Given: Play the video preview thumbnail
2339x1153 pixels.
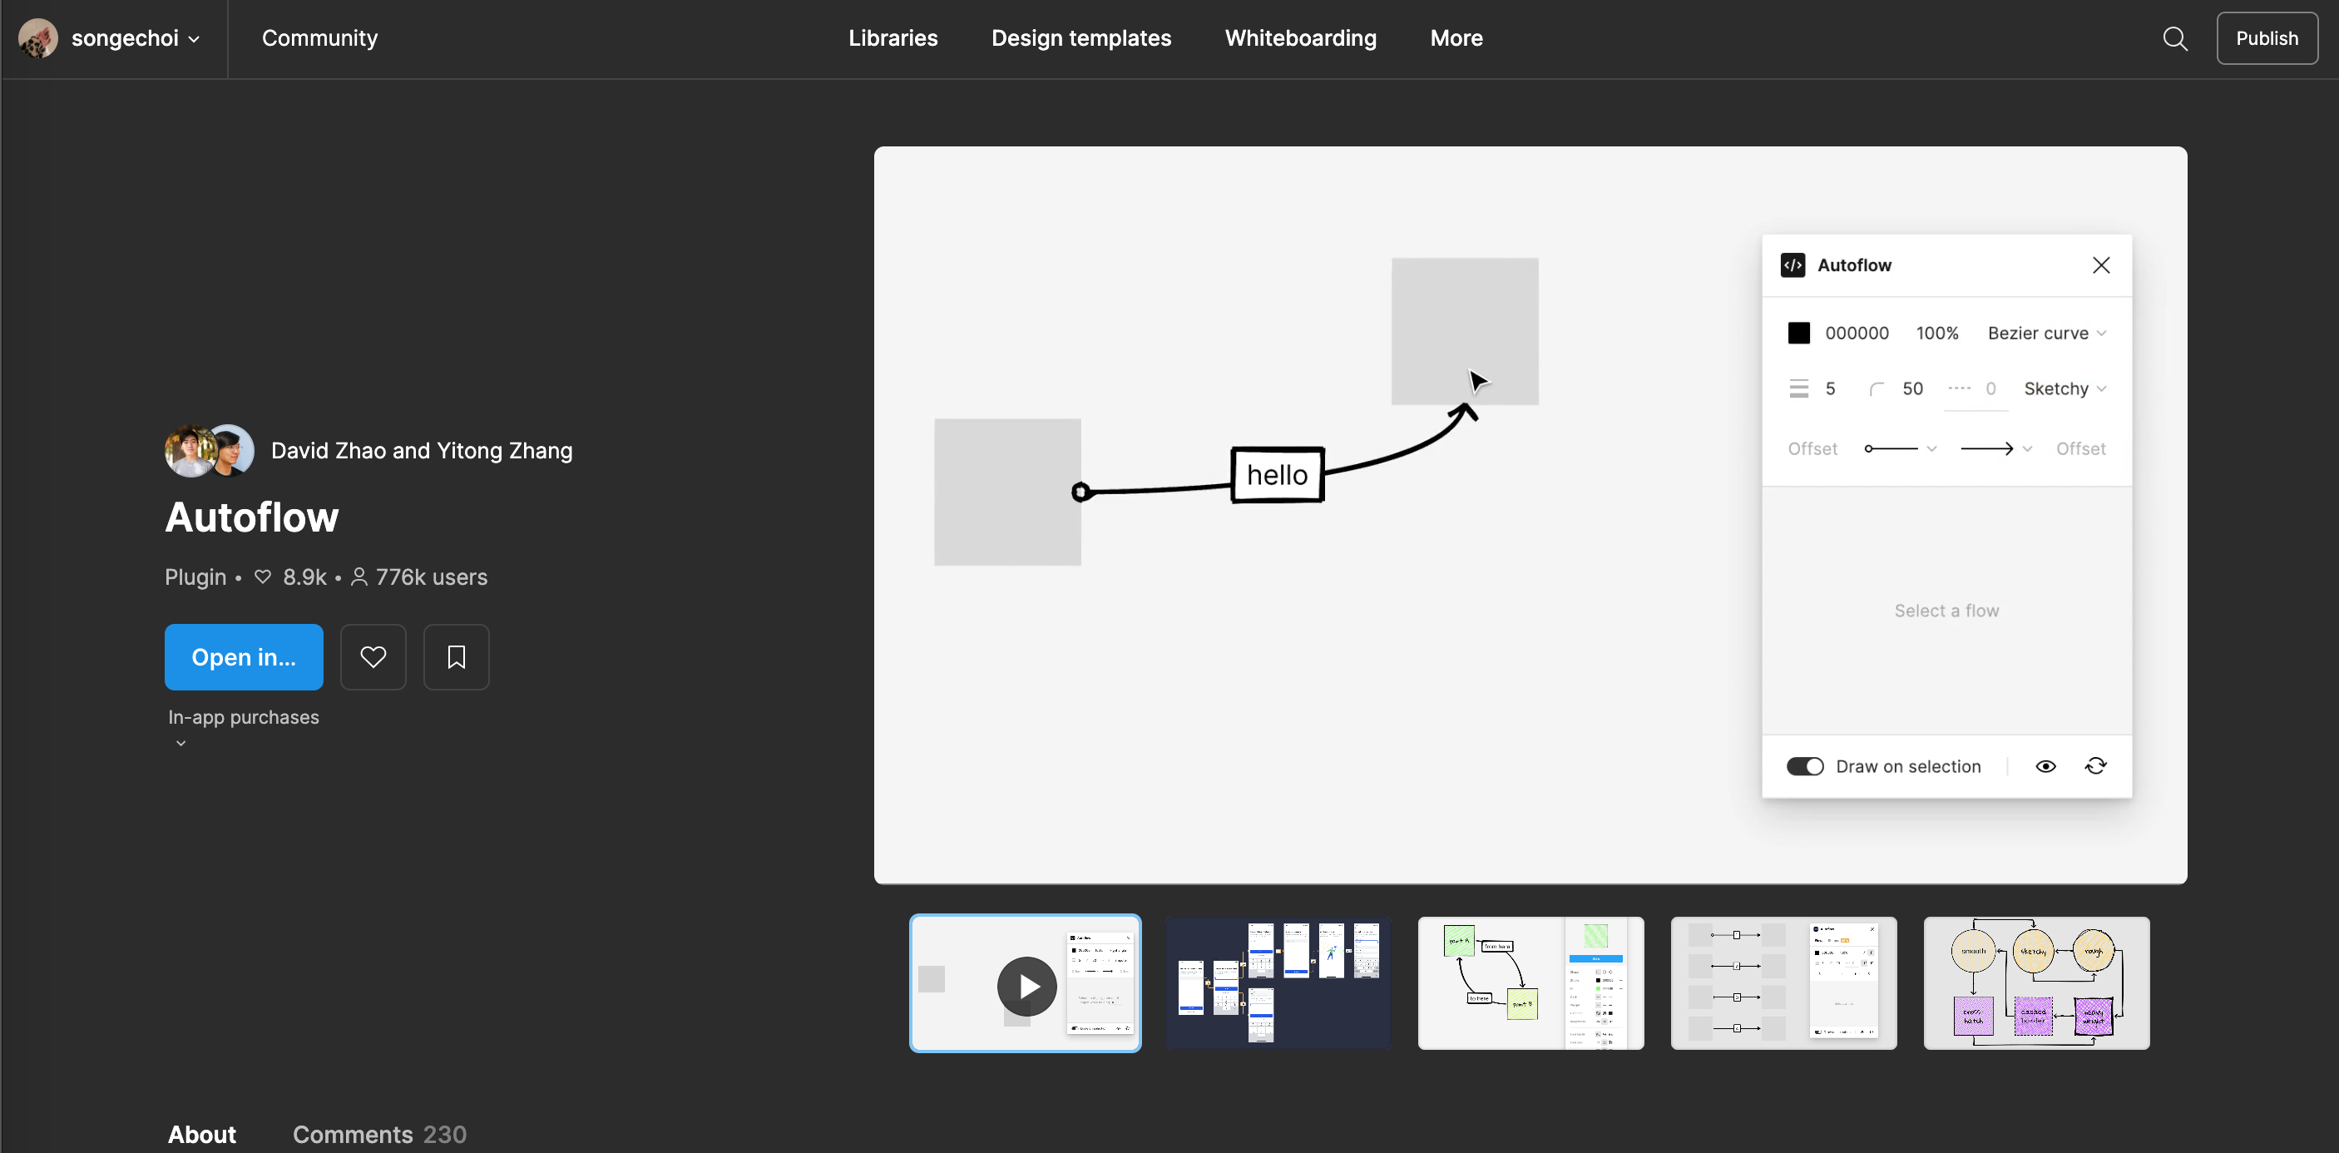Looking at the screenshot, I should [1026, 985].
